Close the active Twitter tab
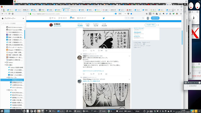The image size is (201, 113). point(68,10)
